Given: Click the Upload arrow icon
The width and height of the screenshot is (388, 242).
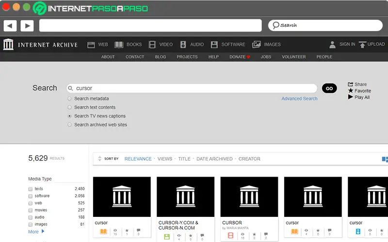Looking at the screenshot, I should pos(362,44).
